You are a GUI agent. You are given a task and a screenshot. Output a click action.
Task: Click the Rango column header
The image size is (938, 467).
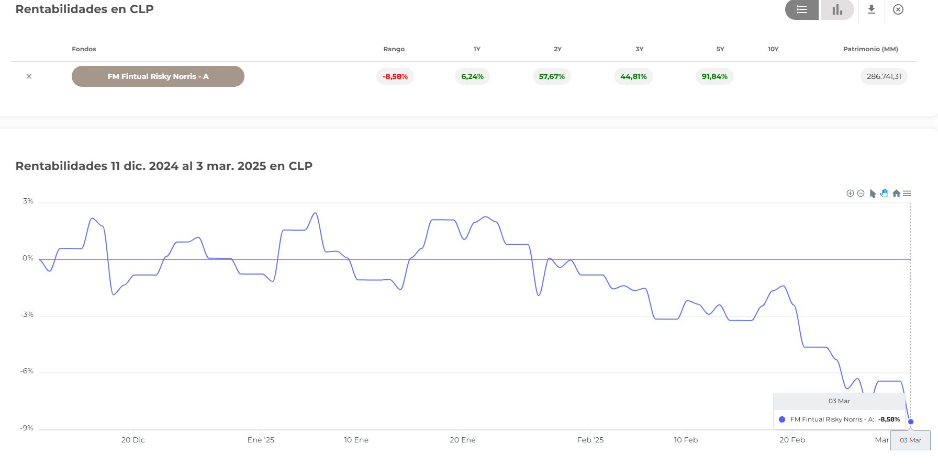point(394,49)
